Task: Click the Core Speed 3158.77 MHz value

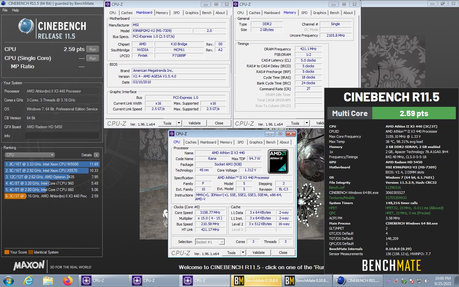Action: point(210,213)
